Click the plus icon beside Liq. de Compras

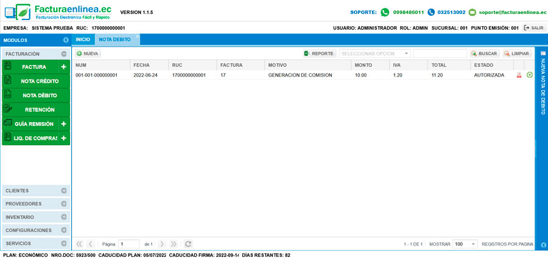(63, 139)
